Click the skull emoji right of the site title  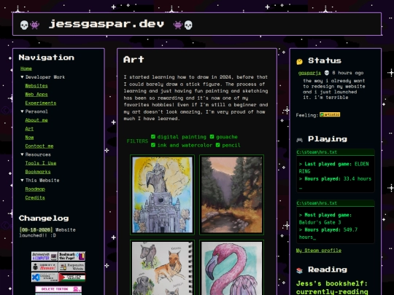coord(188,25)
